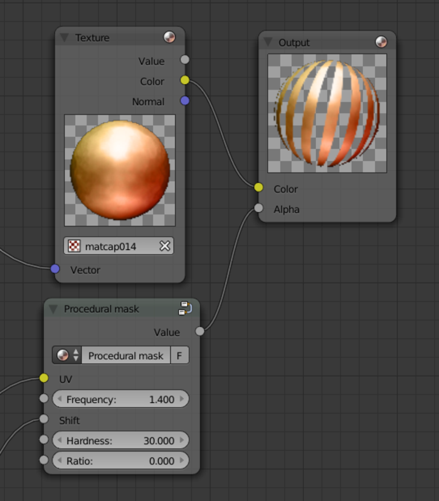Click the Frequency value slider
Image resolution: width=439 pixels, height=501 pixels.
(x=120, y=399)
